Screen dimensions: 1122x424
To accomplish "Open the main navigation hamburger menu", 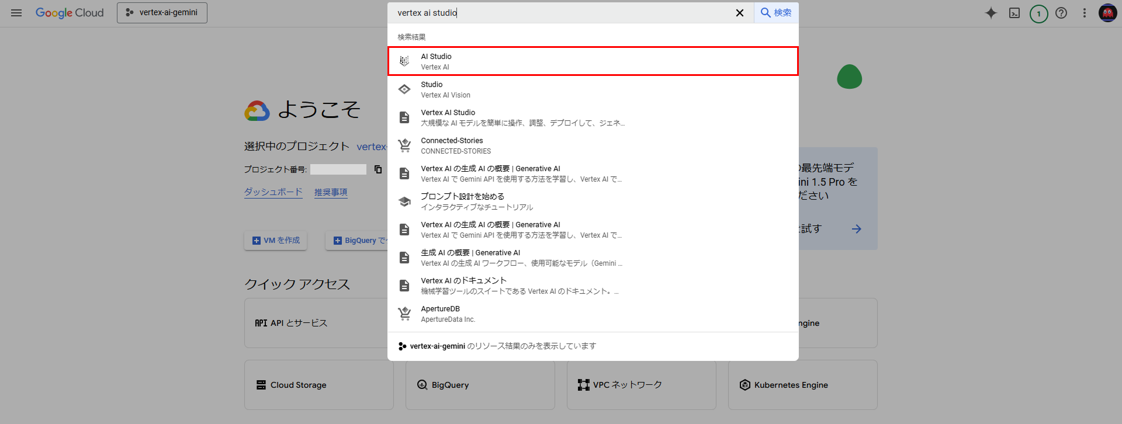I will pos(16,13).
